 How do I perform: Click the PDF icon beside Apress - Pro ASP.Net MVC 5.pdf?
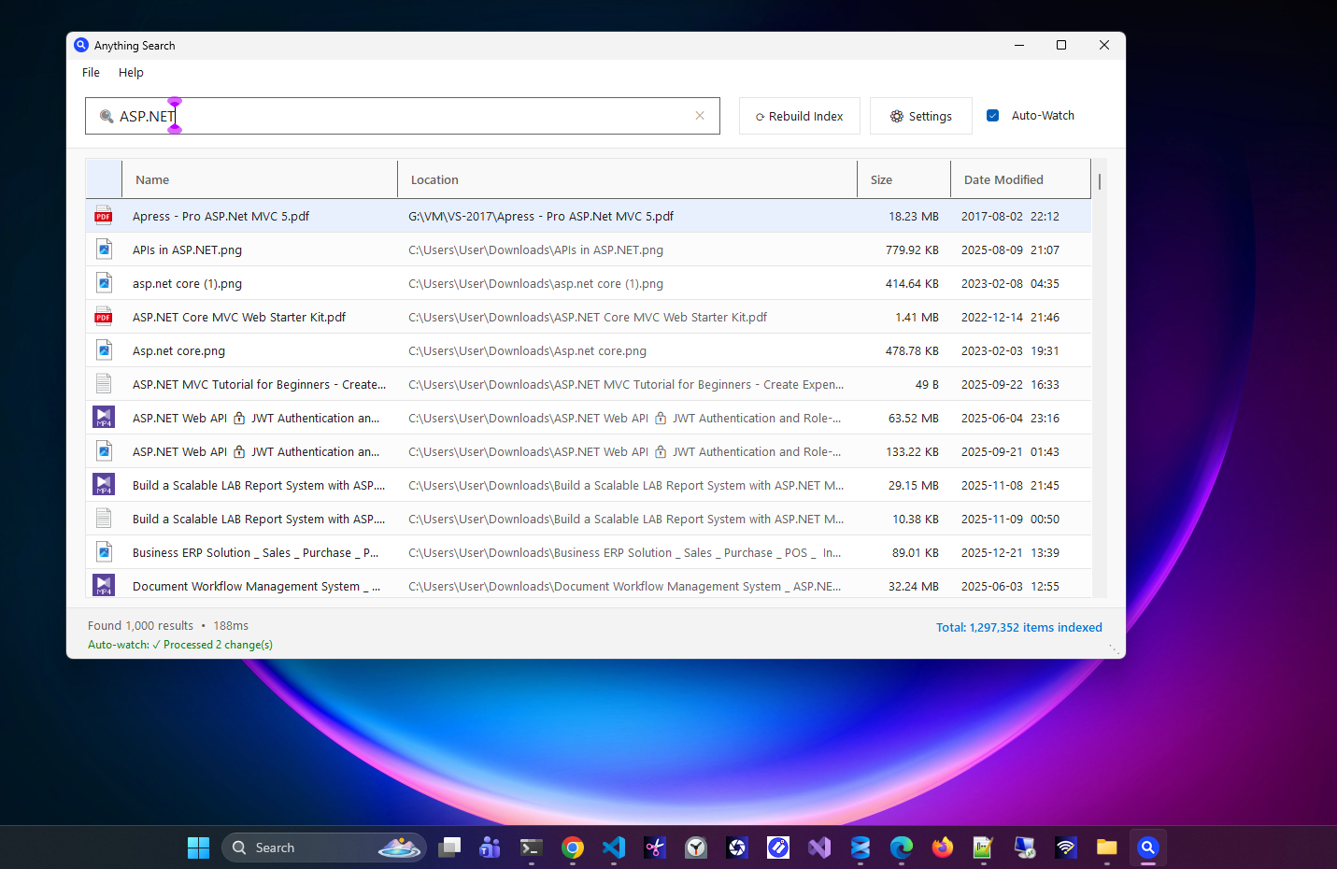103,215
